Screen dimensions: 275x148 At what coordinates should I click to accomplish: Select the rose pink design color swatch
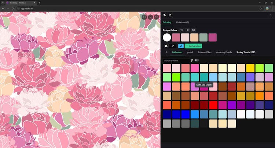click(176, 37)
